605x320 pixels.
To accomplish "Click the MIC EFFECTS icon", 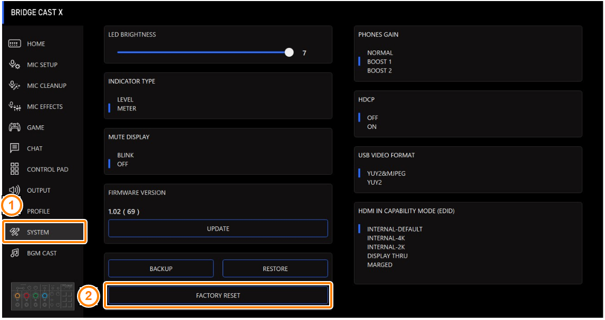I will [x=15, y=107].
